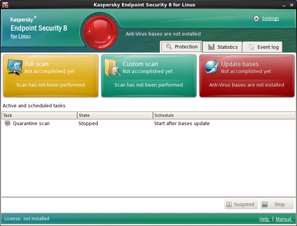Launch Custom scan from green tile title
Viewport: 297px width, 226px height.
[x=140, y=64]
